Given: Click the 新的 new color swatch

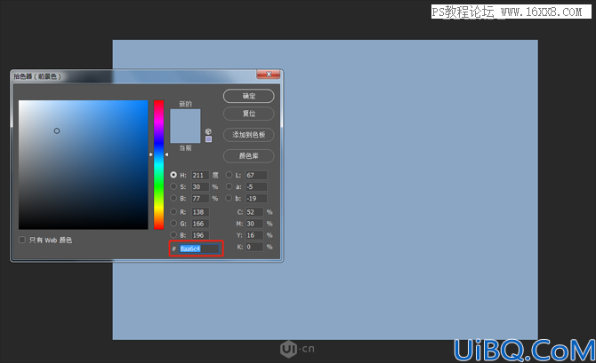Looking at the screenshot, I should (x=185, y=117).
